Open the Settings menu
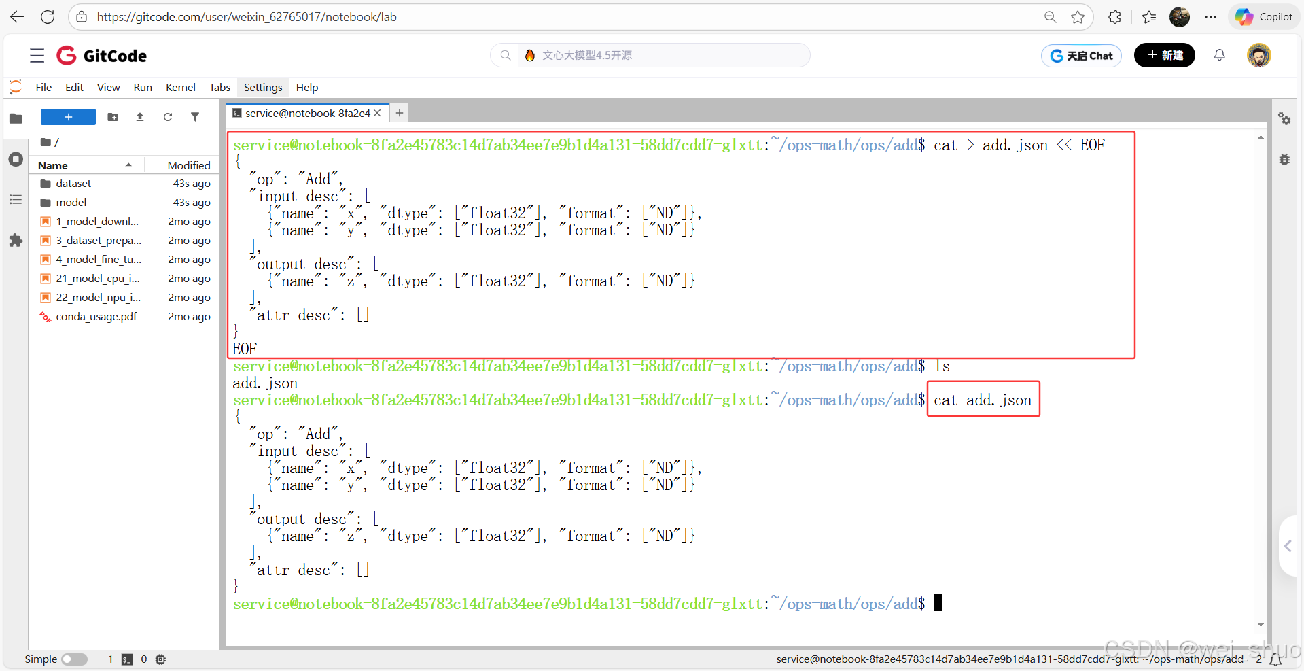Image resolution: width=1304 pixels, height=671 pixels. click(263, 87)
